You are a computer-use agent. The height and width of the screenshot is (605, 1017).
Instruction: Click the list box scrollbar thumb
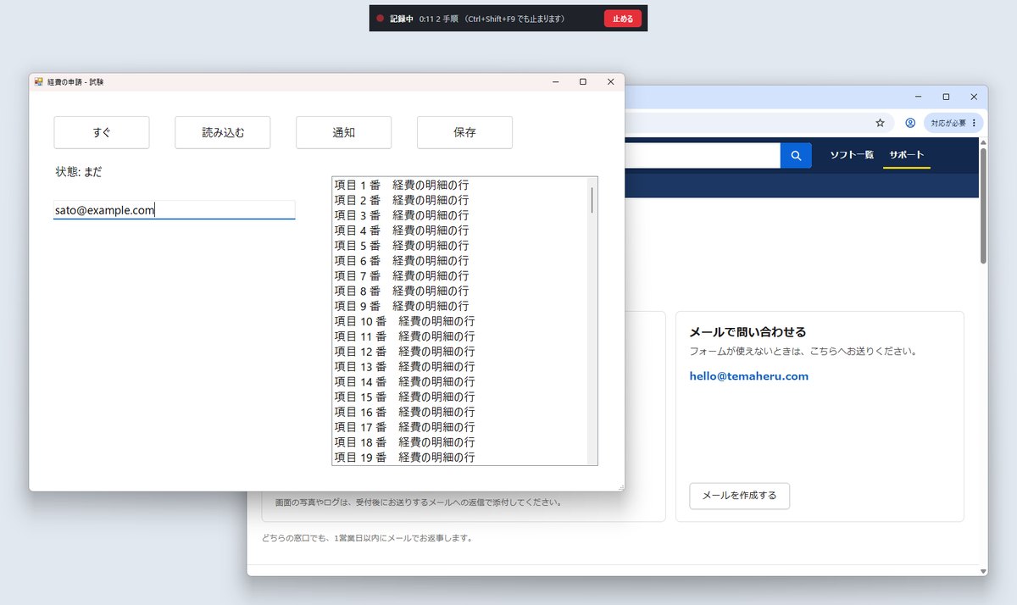coord(592,200)
